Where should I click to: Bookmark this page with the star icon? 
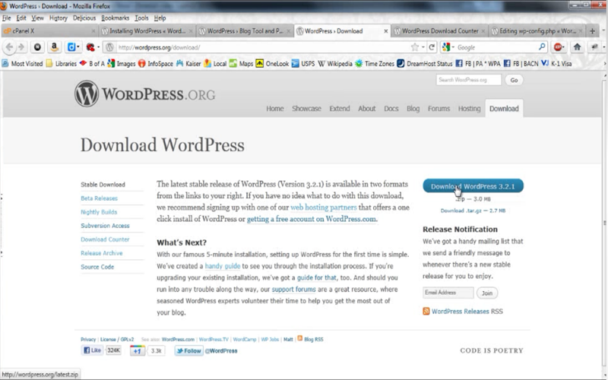(x=414, y=47)
